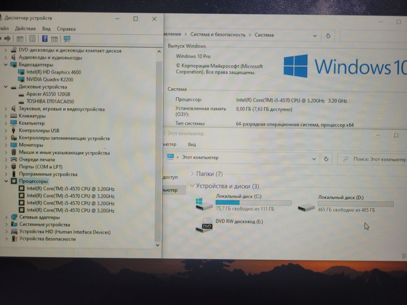Expand the Папки (7) group
The image size is (407, 305).
pyautogui.click(x=192, y=173)
